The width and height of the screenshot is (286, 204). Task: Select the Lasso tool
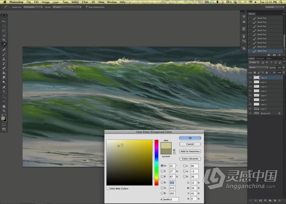pos(4,30)
